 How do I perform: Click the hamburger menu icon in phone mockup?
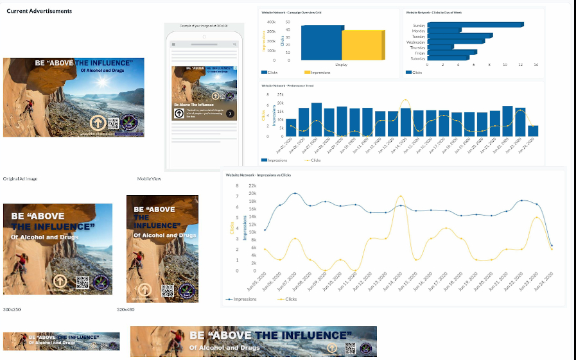coord(173,44)
